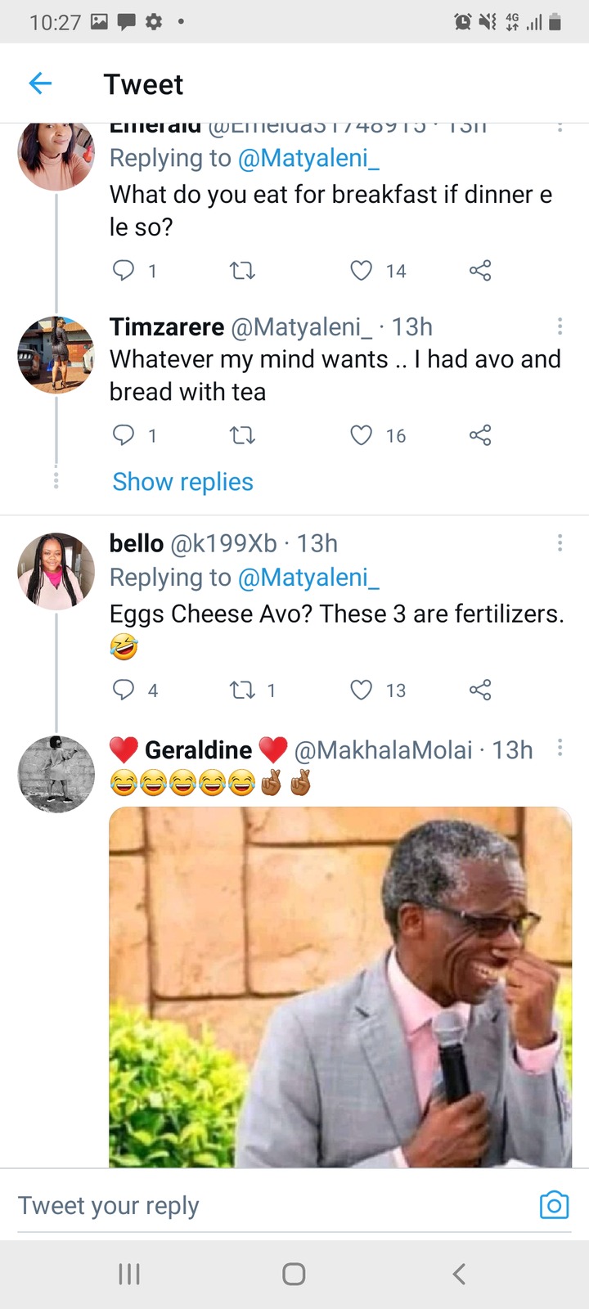
Task: Open more options for Timzarere's tweet
Action: pos(560,327)
